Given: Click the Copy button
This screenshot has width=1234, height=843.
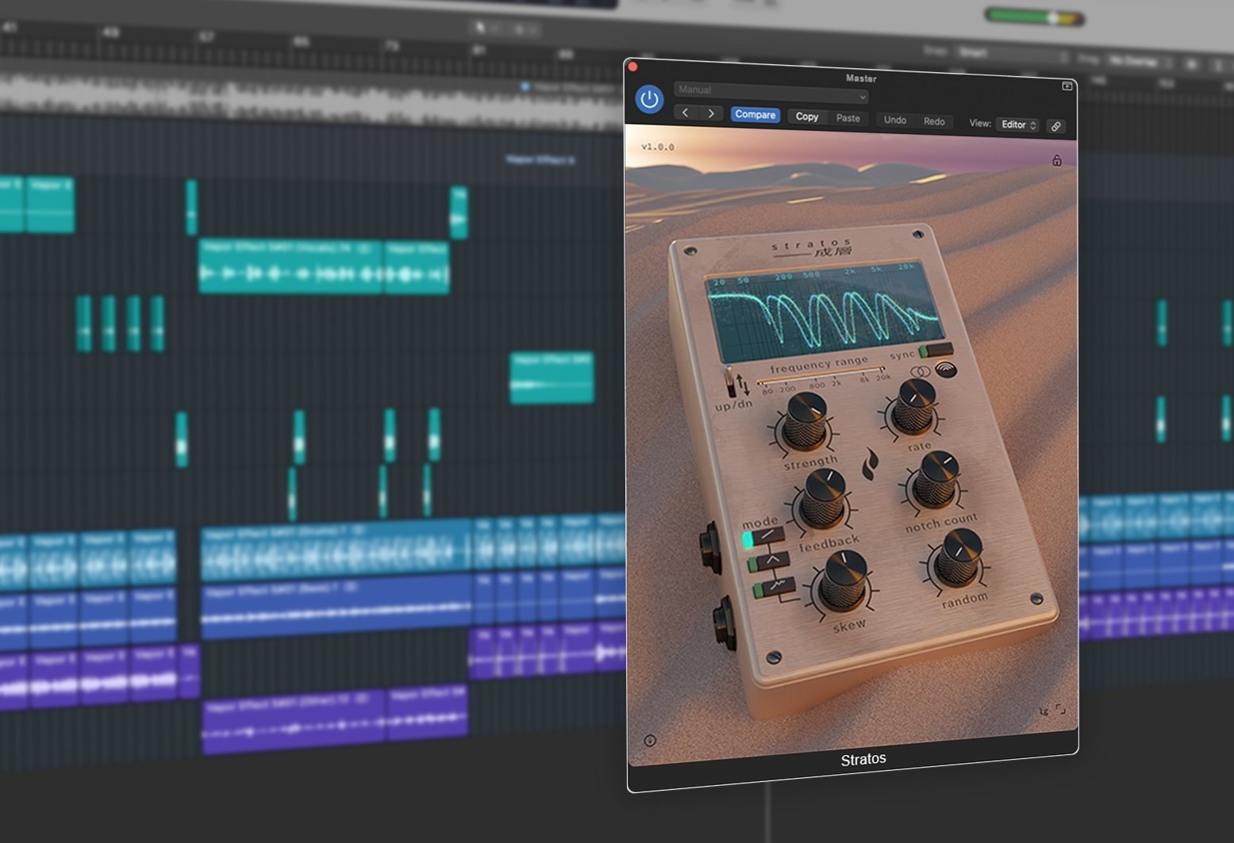Looking at the screenshot, I should [x=807, y=117].
